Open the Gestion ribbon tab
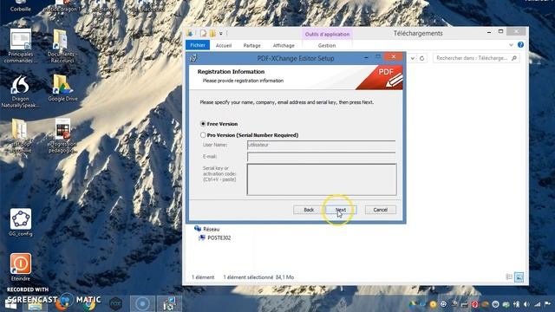Screen dimensions: 555x312 (327, 45)
